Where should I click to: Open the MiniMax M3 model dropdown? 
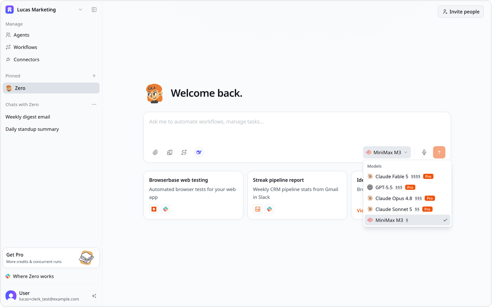(387, 152)
